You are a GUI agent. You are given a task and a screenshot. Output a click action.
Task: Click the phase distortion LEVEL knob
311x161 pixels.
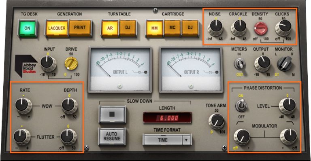click(288, 106)
